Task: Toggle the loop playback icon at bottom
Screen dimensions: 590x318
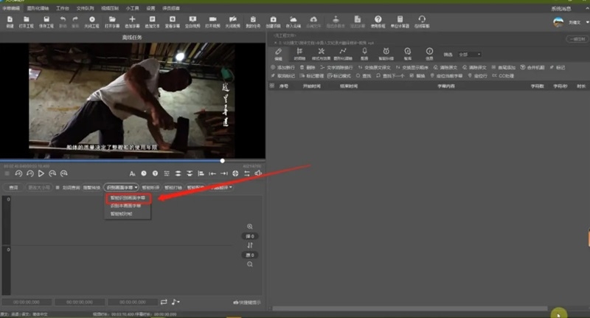Action: point(164,302)
